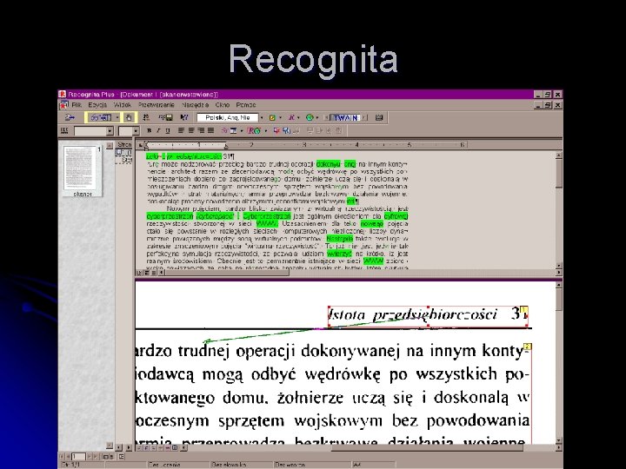
Task: Open the font size combo box dropdown
Action: point(136,131)
